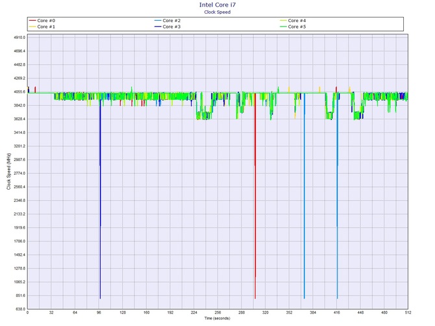Viewport: 435px width, 326px height.
Task: Click the 96 x-axis tick label
Action: click(x=99, y=312)
